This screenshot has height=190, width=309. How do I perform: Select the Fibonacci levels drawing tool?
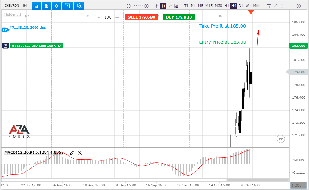tap(268, 6)
